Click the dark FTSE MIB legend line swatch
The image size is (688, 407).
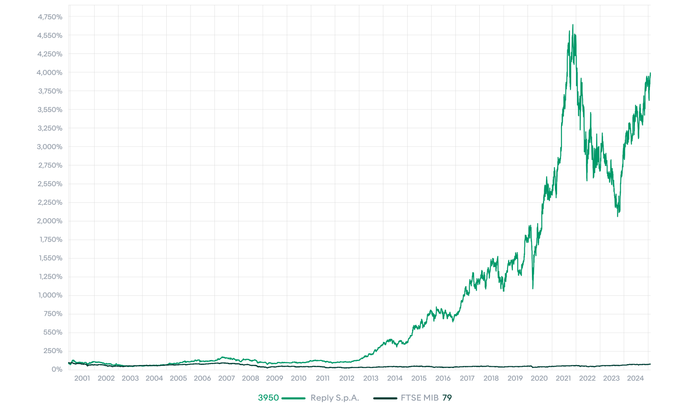click(385, 398)
